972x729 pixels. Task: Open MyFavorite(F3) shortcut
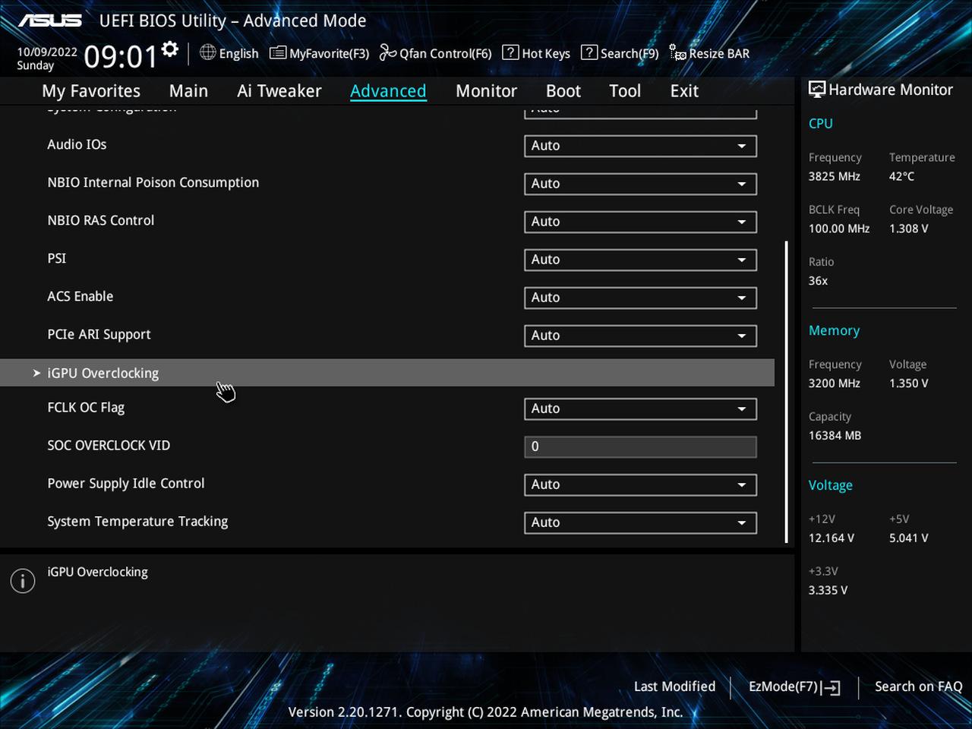[x=320, y=53]
